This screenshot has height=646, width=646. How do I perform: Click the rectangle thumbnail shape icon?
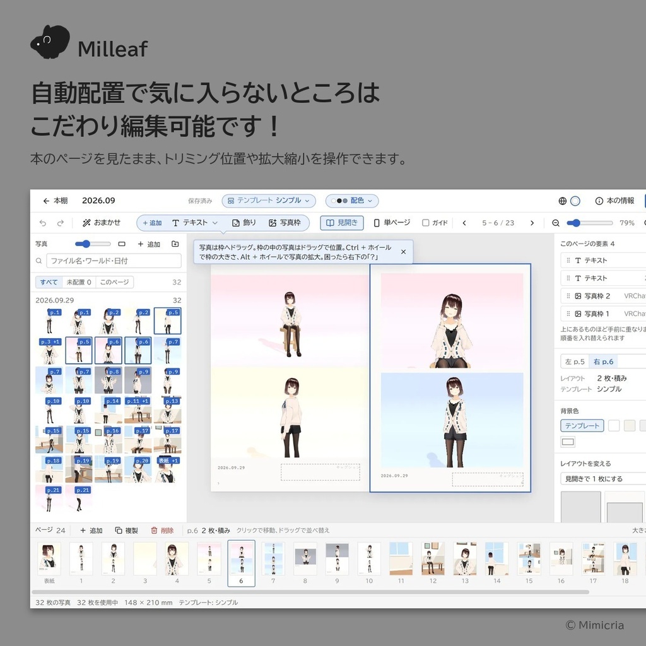(122, 244)
